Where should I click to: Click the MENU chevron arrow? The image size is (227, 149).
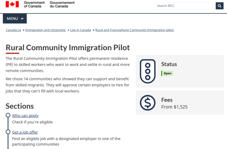(x=22, y=19)
